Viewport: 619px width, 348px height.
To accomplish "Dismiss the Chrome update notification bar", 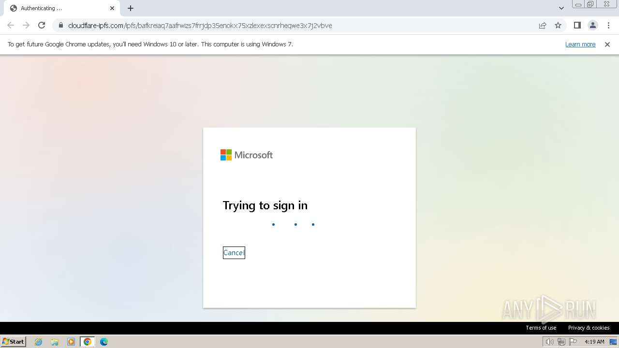I will pos(607,44).
